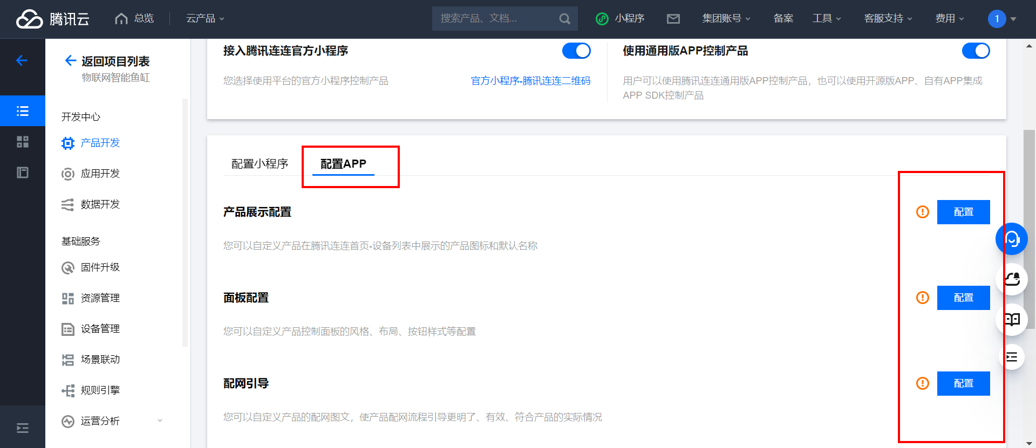
Task: Click the search magnifier icon
Action: pyautogui.click(x=564, y=19)
